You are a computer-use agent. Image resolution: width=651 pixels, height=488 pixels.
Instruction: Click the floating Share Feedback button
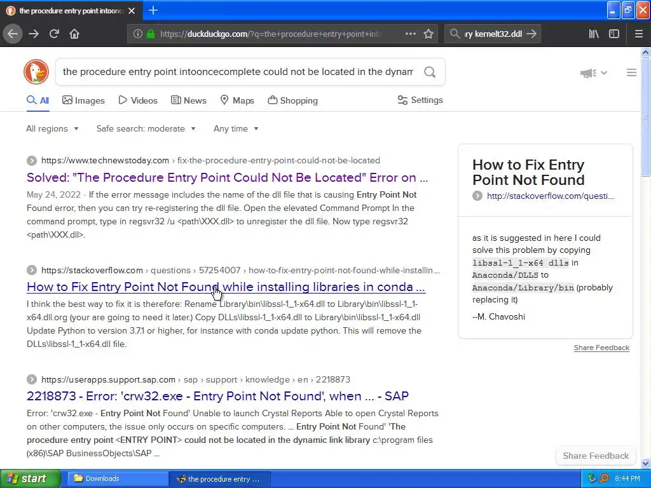[x=596, y=456]
